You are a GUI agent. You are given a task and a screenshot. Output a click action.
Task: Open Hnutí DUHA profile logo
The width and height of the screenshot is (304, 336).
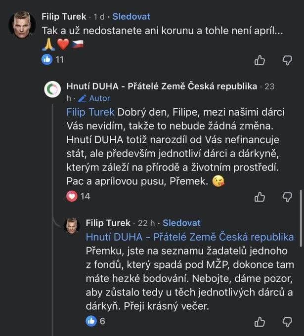[52, 90]
